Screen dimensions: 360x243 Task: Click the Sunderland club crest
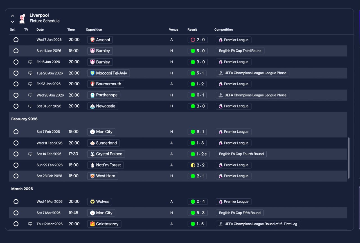(92, 143)
